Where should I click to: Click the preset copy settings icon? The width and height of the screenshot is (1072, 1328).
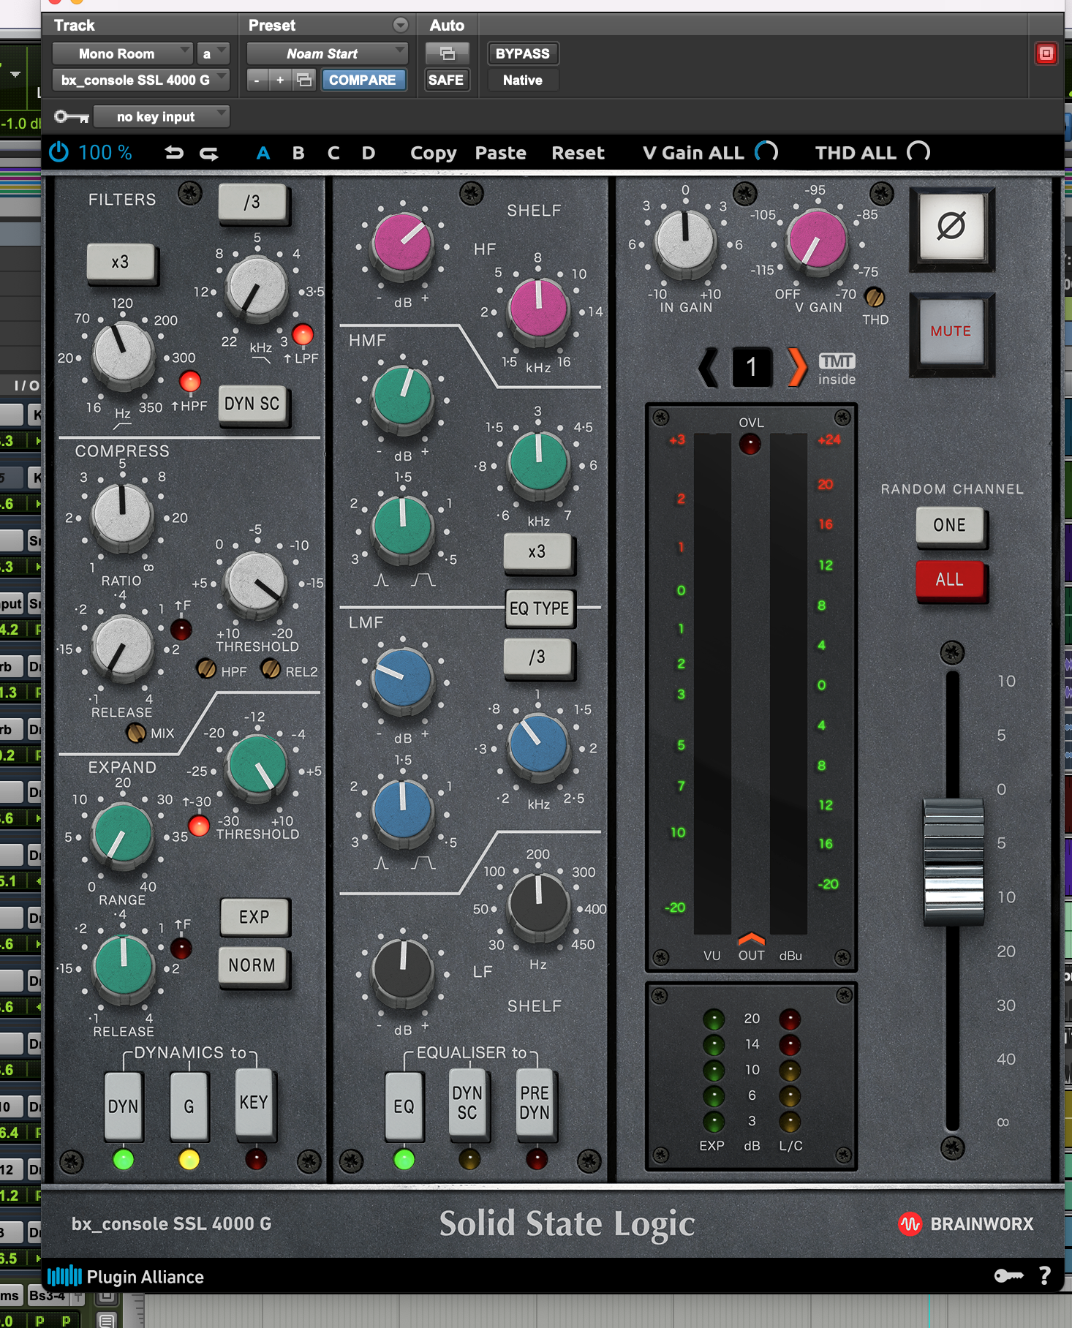304,80
